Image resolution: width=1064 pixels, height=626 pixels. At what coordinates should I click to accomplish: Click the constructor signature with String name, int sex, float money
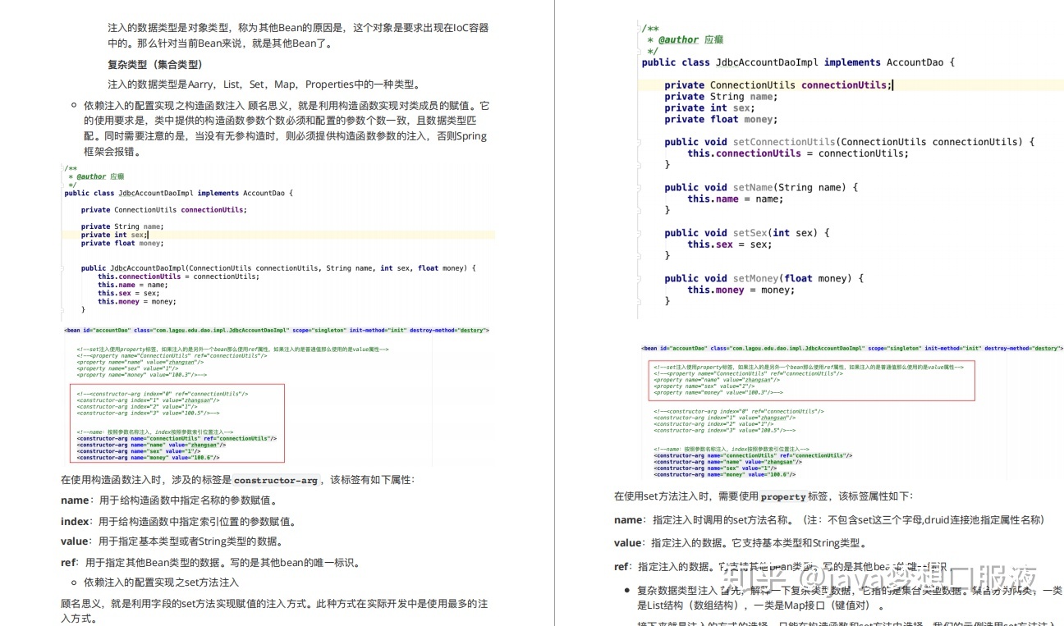click(x=278, y=268)
